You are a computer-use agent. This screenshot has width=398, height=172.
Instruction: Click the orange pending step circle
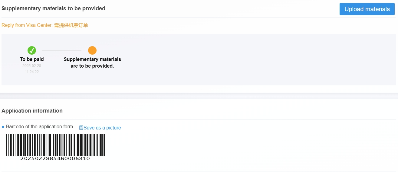(x=92, y=50)
